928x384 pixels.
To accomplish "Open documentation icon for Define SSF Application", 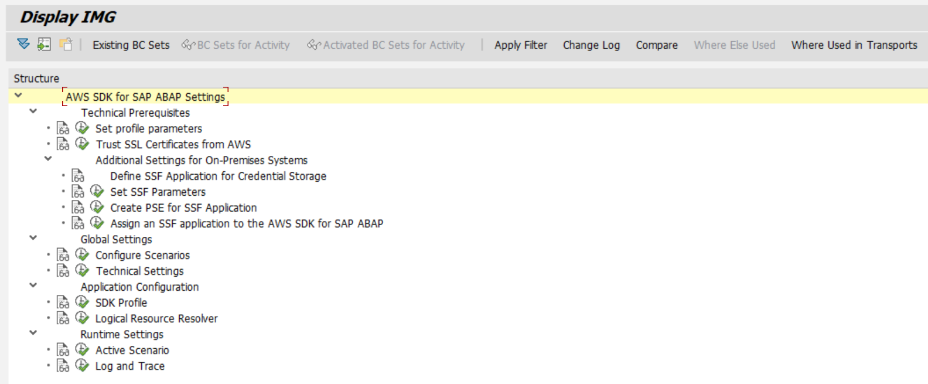I will pos(78,176).
